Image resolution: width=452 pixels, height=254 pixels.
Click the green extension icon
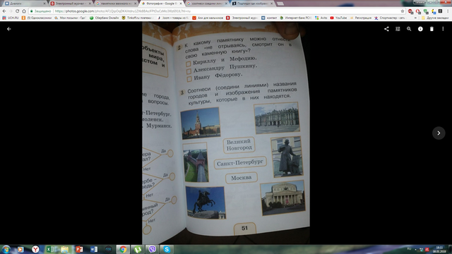tap(426, 11)
